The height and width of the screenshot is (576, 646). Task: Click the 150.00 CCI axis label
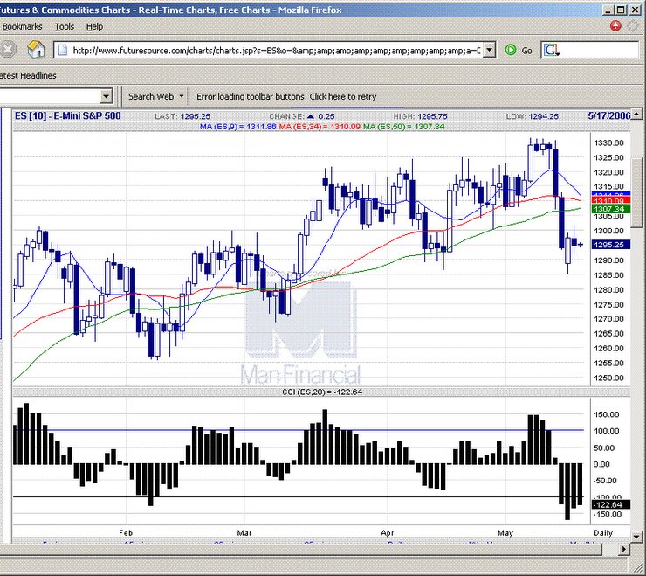tap(606, 414)
